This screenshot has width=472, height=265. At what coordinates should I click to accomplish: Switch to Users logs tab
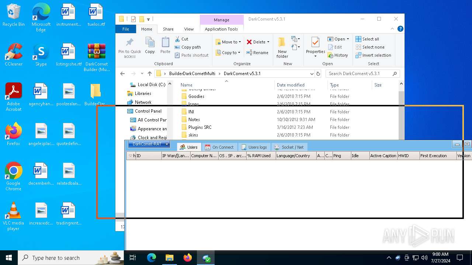(x=254, y=147)
